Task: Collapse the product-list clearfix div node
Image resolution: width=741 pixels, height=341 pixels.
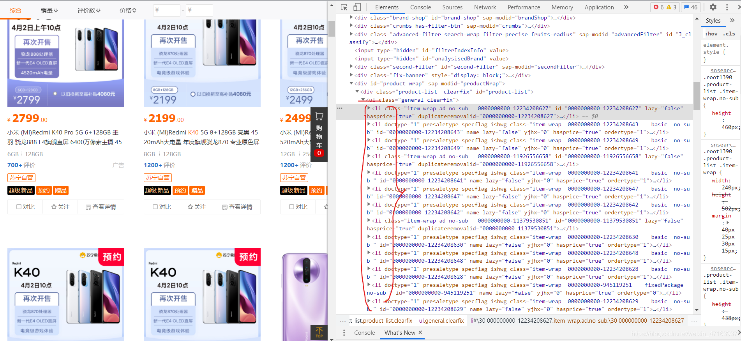Action: coord(357,92)
